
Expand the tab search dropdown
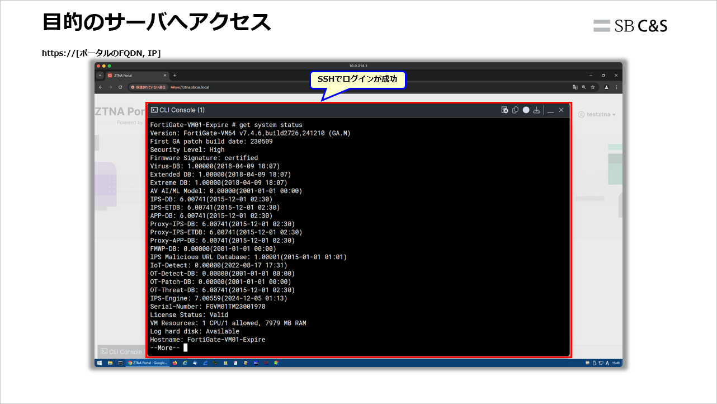[x=100, y=75]
